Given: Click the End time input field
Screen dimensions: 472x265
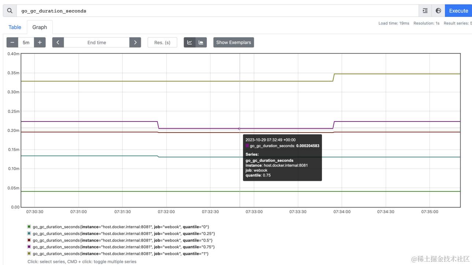Looking at the screenshot, I should (x=97, y=42).
